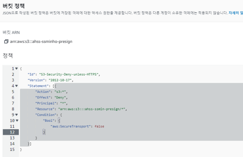Viewport: 243px width, 157px height.
Task: Place cursor on the Version date string
Action: [60, 80]
